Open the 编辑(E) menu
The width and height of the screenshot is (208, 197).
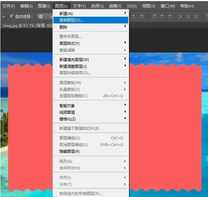point(26,6)
